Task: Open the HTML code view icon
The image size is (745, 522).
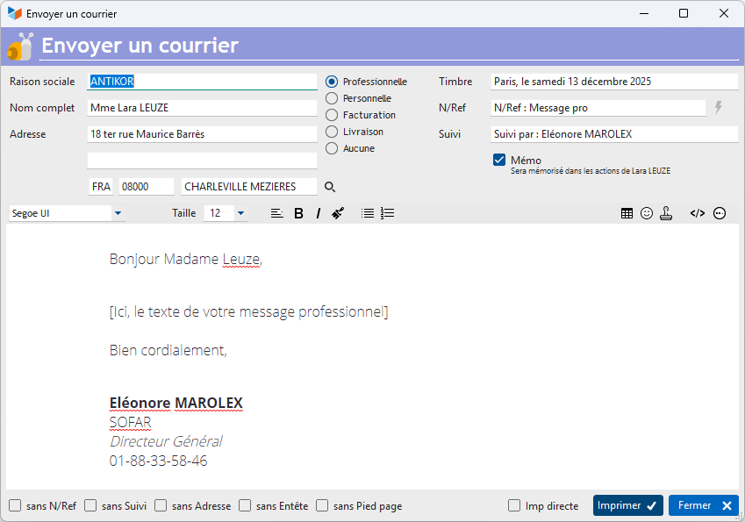Action: pos(697,213)
